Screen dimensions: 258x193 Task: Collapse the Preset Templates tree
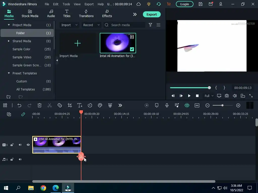[9, 73]
